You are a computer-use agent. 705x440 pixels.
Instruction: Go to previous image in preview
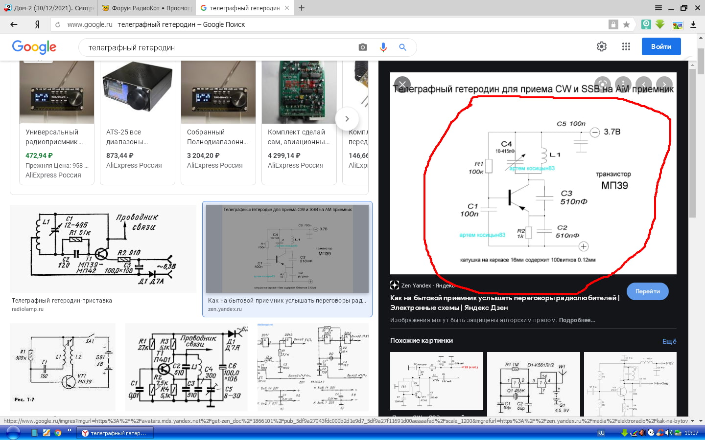click(644, 84)
